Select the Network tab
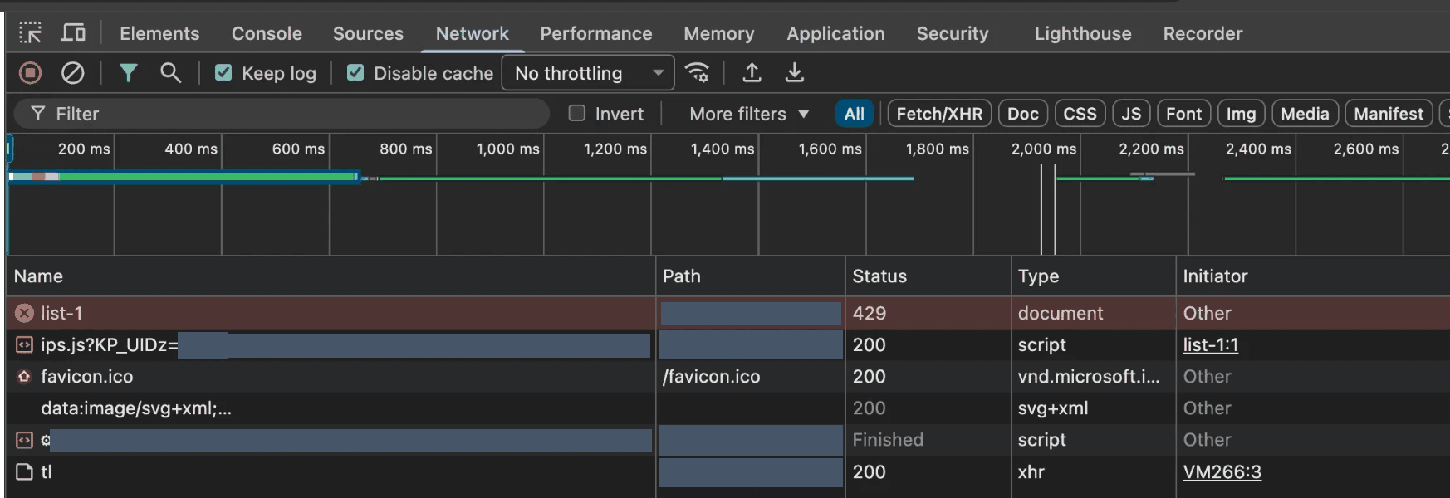This screenshot has height=498, width=1450. (x=473, y=33)
